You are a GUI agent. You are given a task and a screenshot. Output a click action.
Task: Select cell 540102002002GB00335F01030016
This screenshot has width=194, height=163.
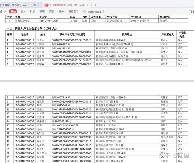(x=71, y=40)
